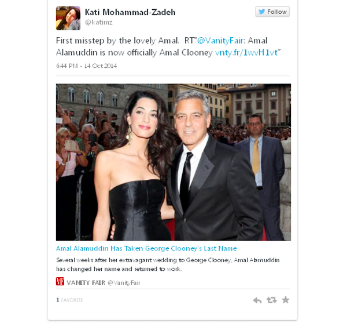Click the article summary description text

click(168, 264)
